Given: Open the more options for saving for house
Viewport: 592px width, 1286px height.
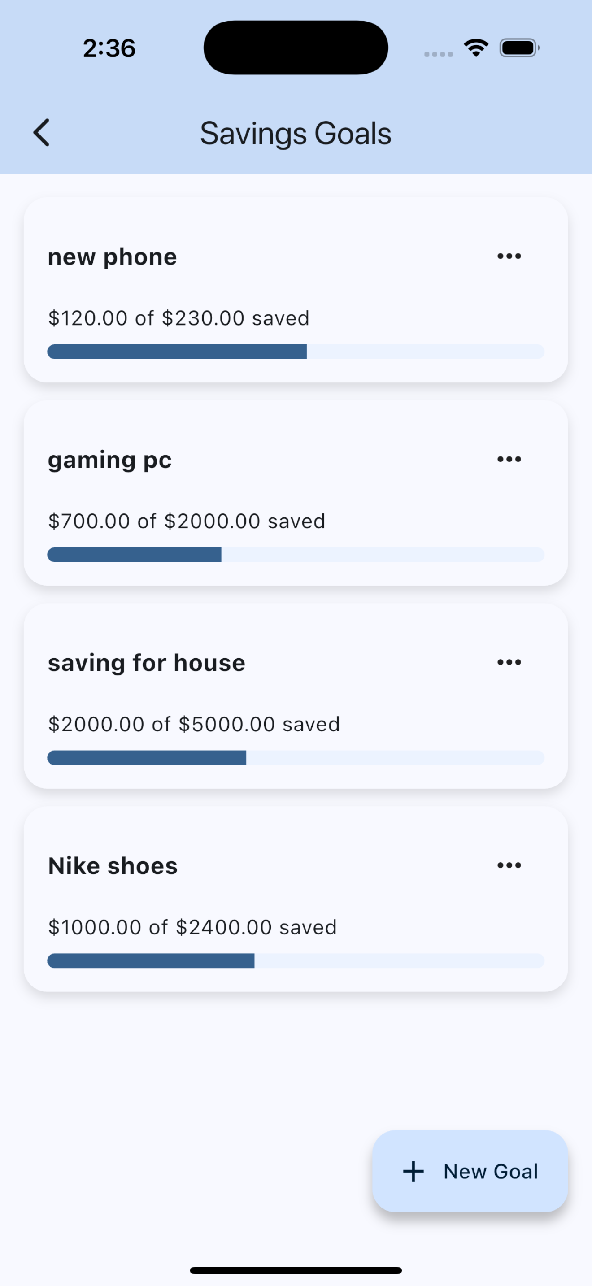Looking at the screenshot, I should click(x=509, y=662).
